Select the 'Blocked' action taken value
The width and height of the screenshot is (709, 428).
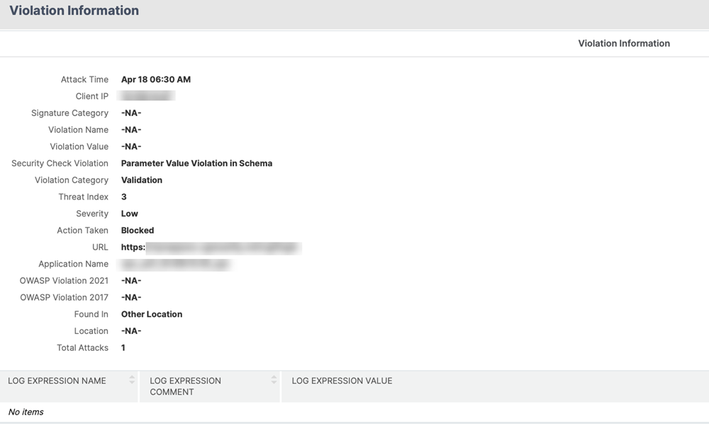(x=138, y=230)
